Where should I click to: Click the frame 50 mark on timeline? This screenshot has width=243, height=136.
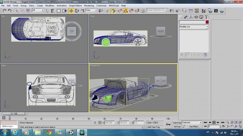pos(89,118)
